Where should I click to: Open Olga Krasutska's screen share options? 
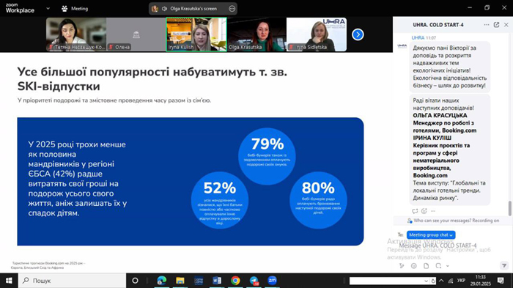coord(232,9)
